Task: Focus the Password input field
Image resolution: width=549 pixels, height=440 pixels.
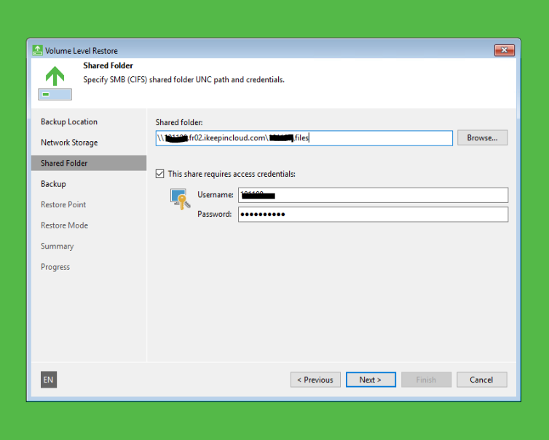Action: [x=373, y=214]
